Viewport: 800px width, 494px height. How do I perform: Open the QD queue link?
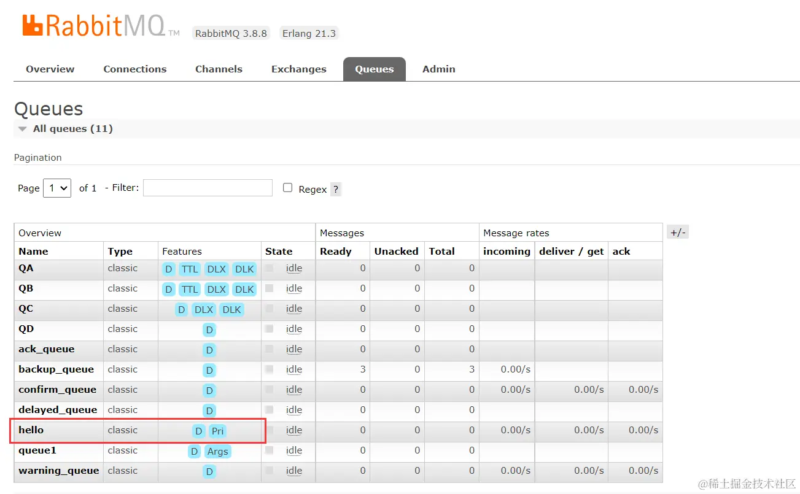[x=26, y=329]
